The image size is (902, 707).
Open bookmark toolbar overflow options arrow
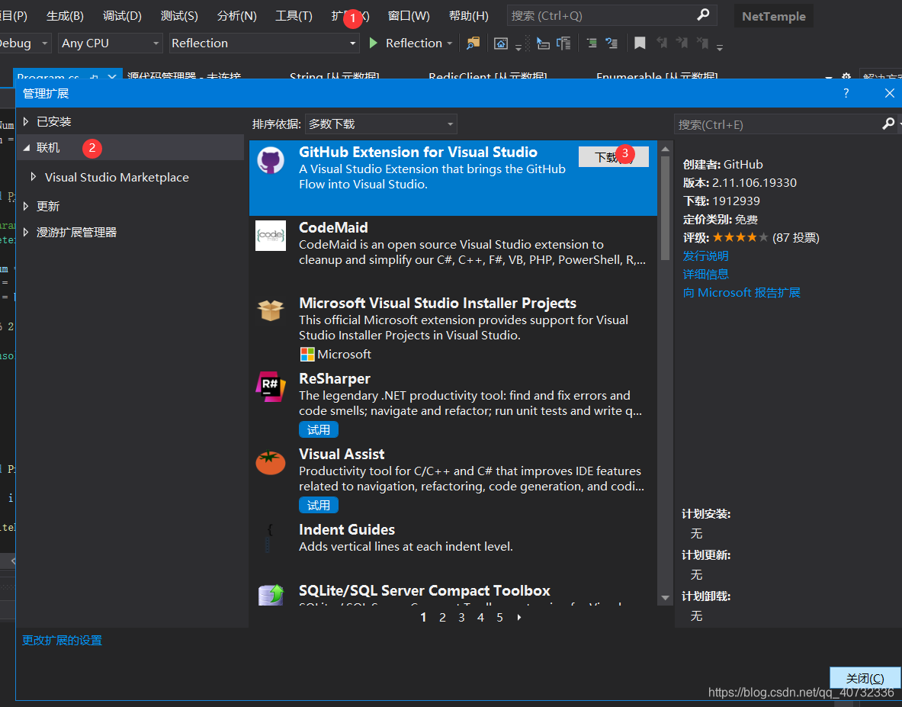tap(720, 47)
